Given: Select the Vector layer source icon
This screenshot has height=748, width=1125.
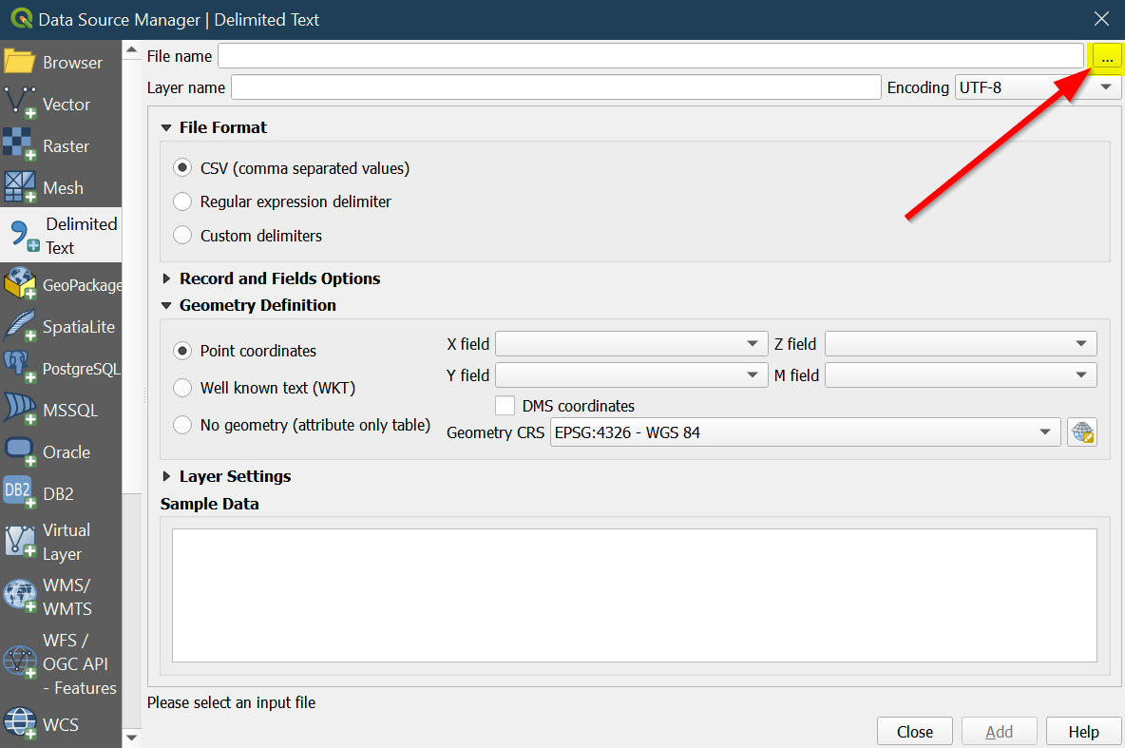Looking at the screenshot, I should (20, 104).
